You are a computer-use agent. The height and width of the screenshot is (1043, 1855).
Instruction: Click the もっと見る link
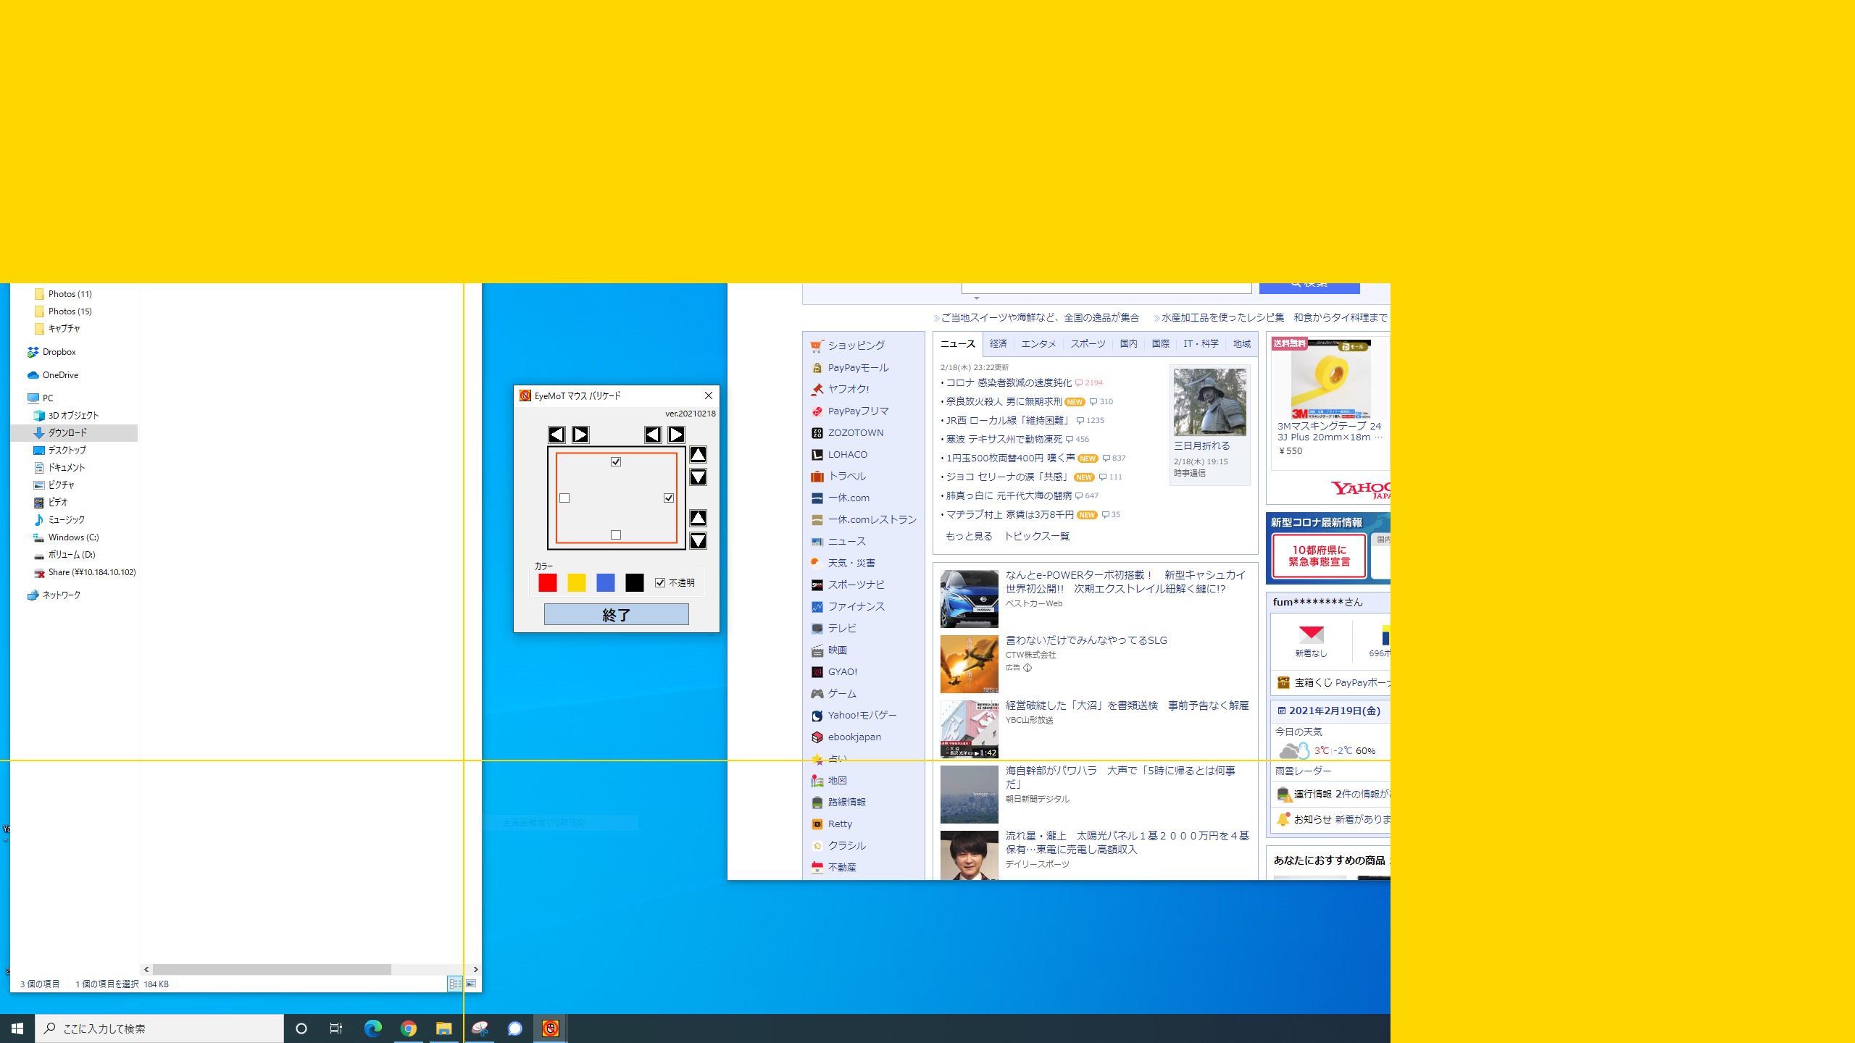pos(969,536)
